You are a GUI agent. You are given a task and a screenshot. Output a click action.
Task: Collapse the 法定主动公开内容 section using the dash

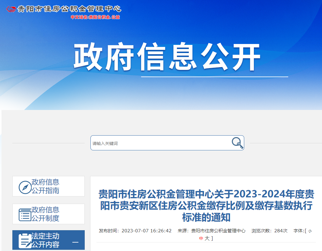[75, 242]
